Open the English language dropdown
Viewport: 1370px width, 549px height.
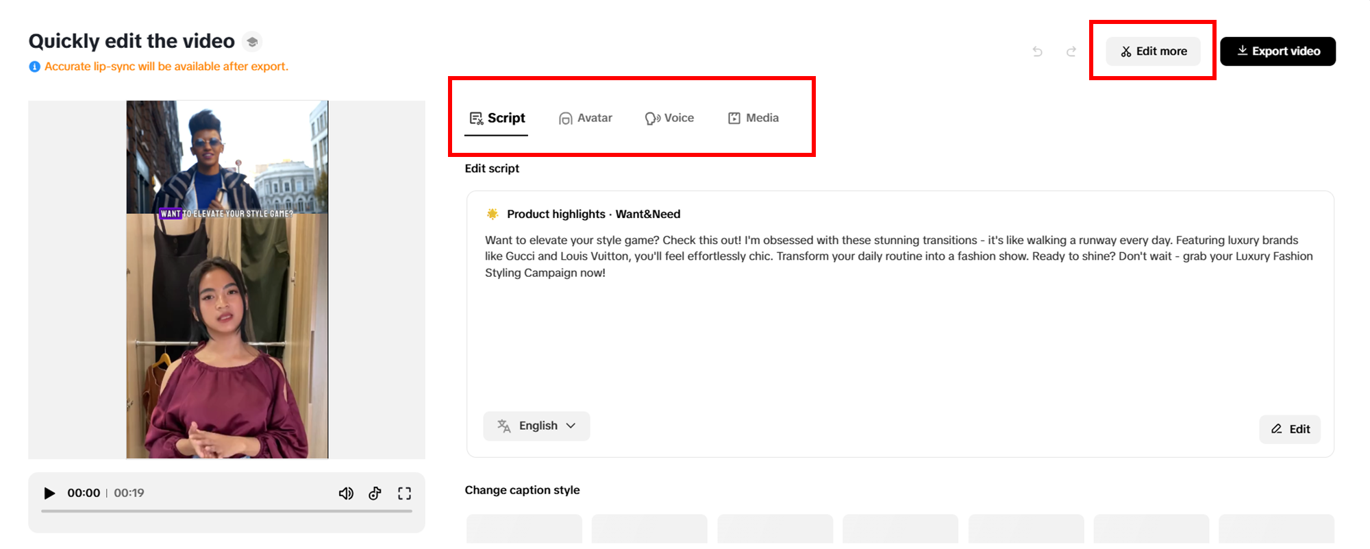(536, 426)
